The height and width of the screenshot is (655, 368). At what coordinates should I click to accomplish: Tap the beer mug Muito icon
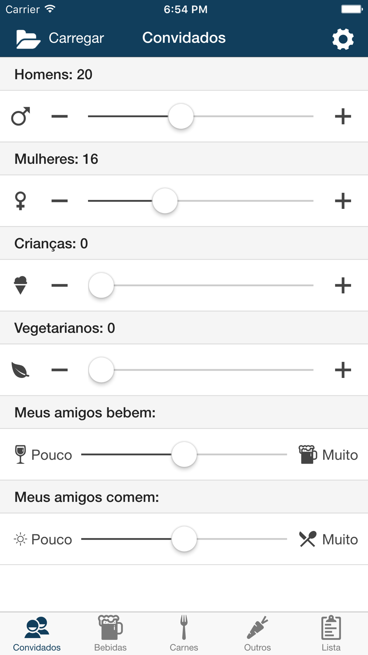click(x=307, y=455)
